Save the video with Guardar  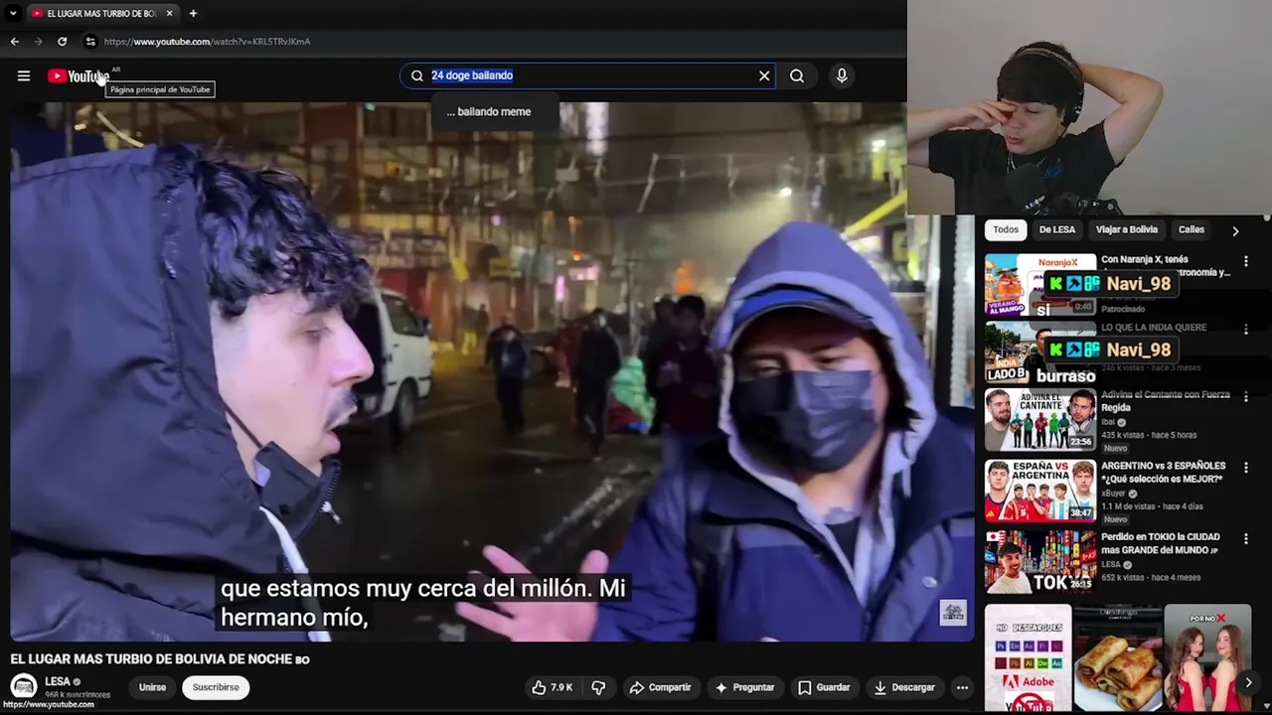point(824,687)
